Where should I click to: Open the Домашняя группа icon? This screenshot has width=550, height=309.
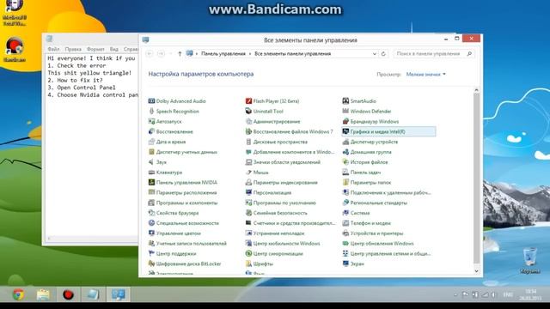click(x=345, y=152)
